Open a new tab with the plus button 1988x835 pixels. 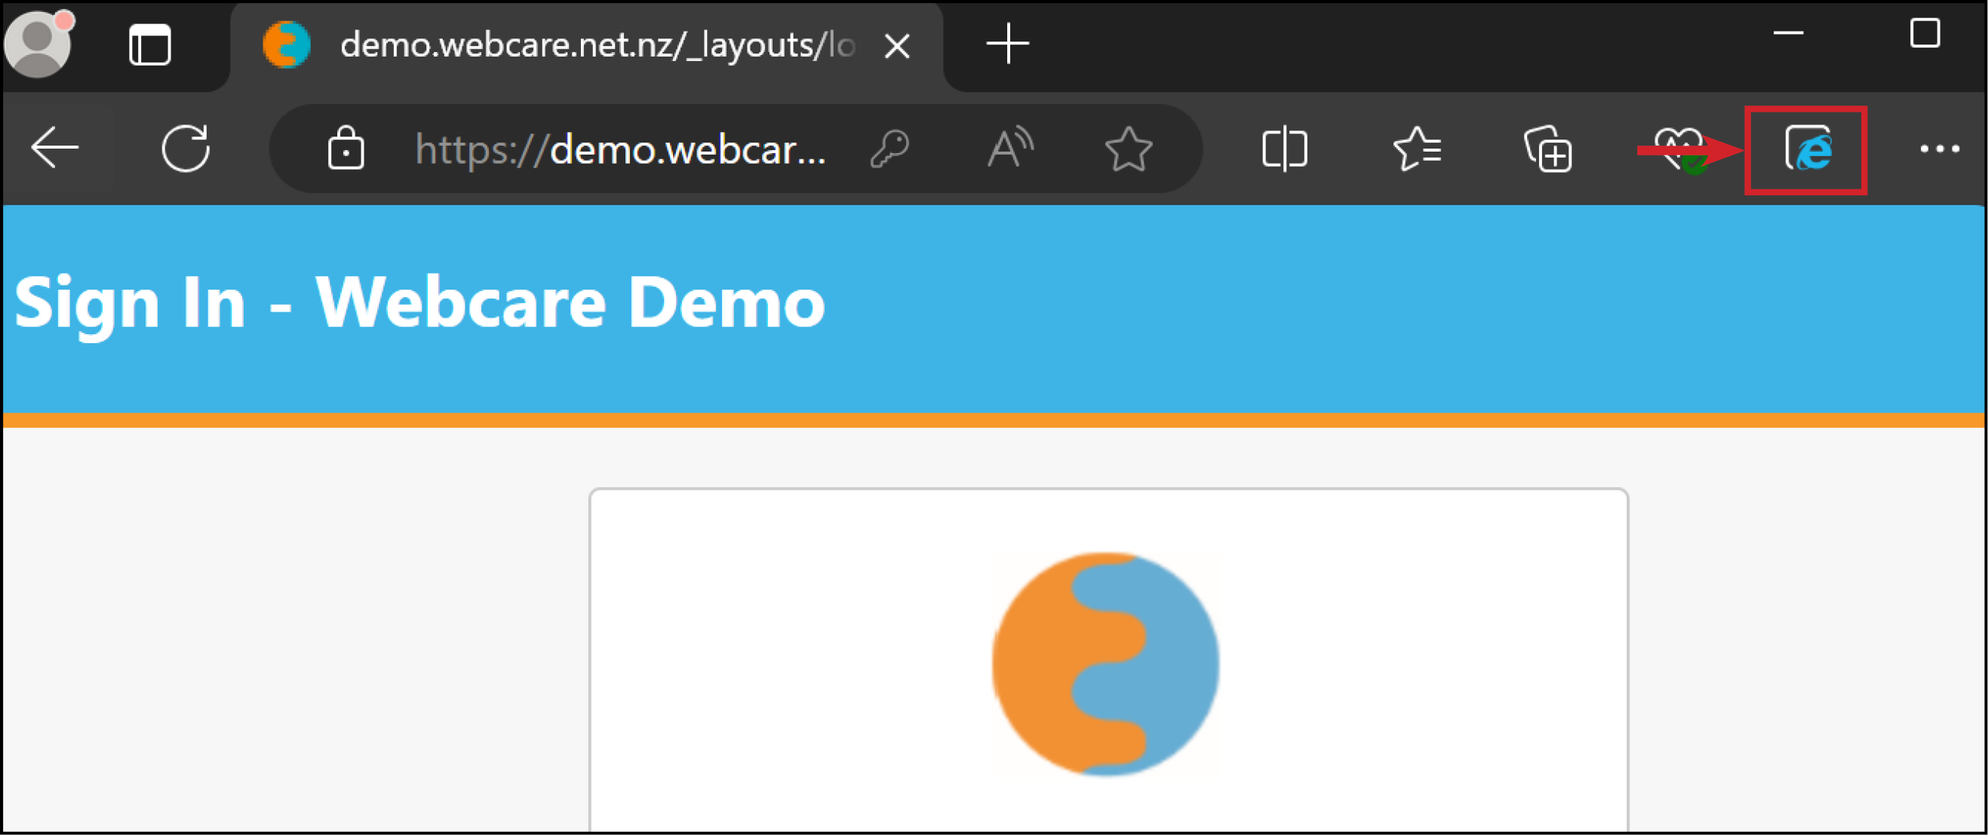[1009, 44]
